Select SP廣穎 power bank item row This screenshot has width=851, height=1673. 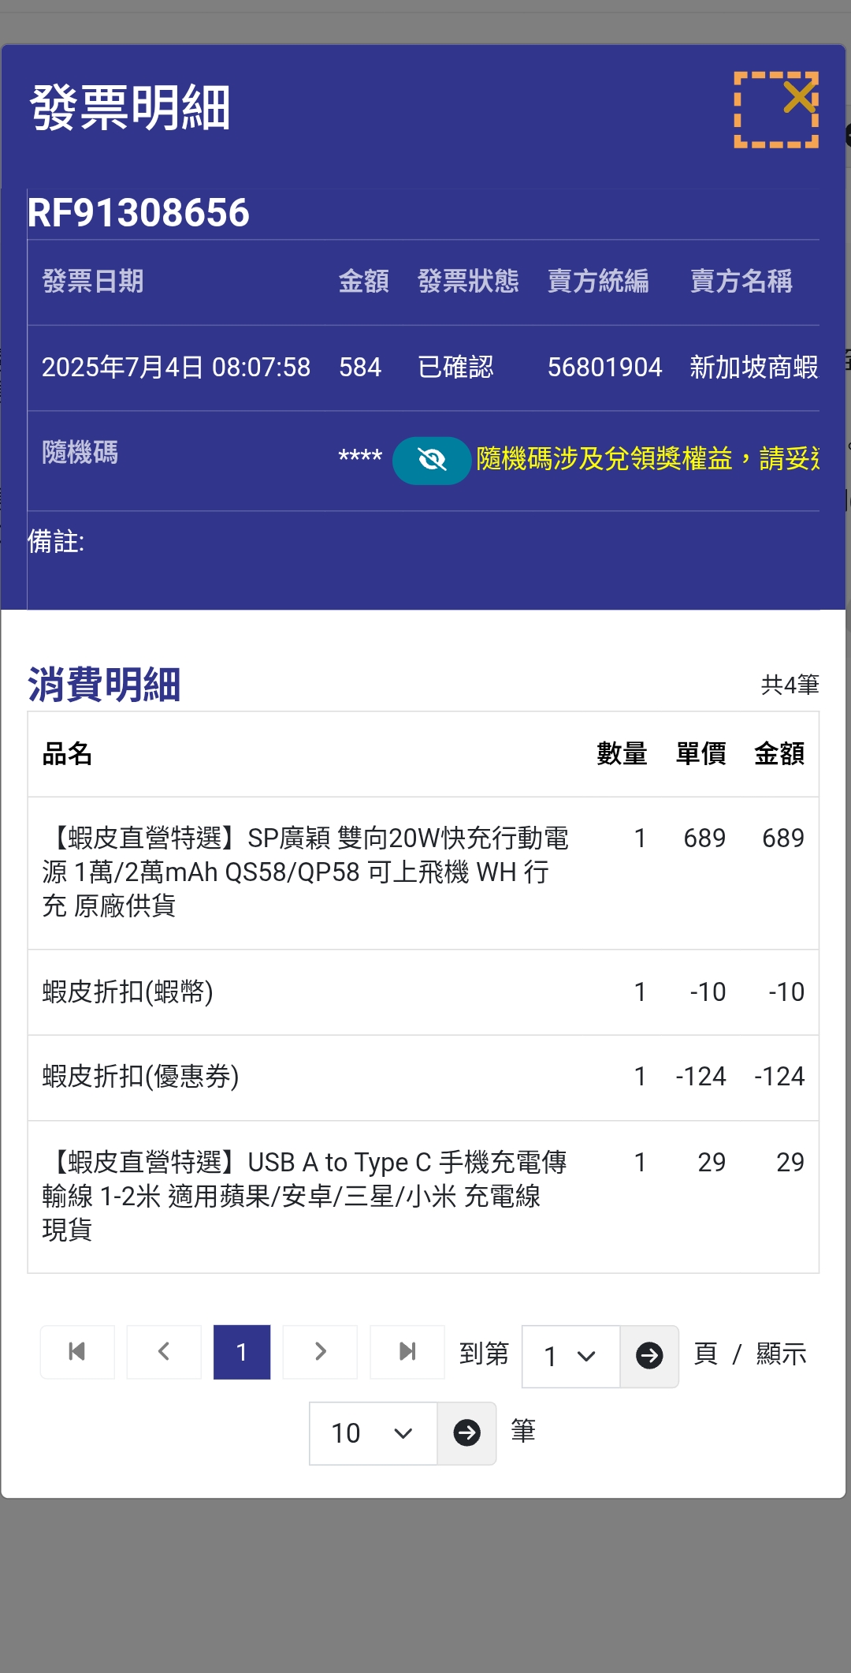(x=306, y=872)
